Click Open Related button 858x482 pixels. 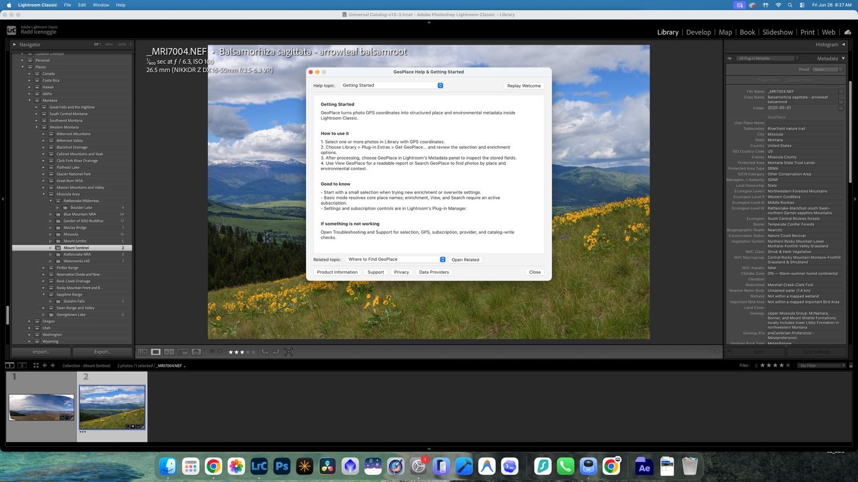(x=465, y=259)
